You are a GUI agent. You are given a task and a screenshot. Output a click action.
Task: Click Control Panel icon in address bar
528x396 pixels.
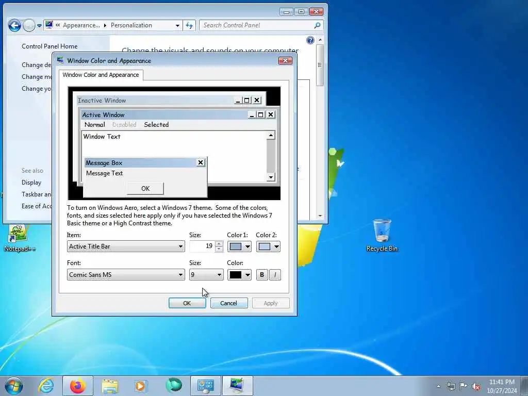coord(49,25)
